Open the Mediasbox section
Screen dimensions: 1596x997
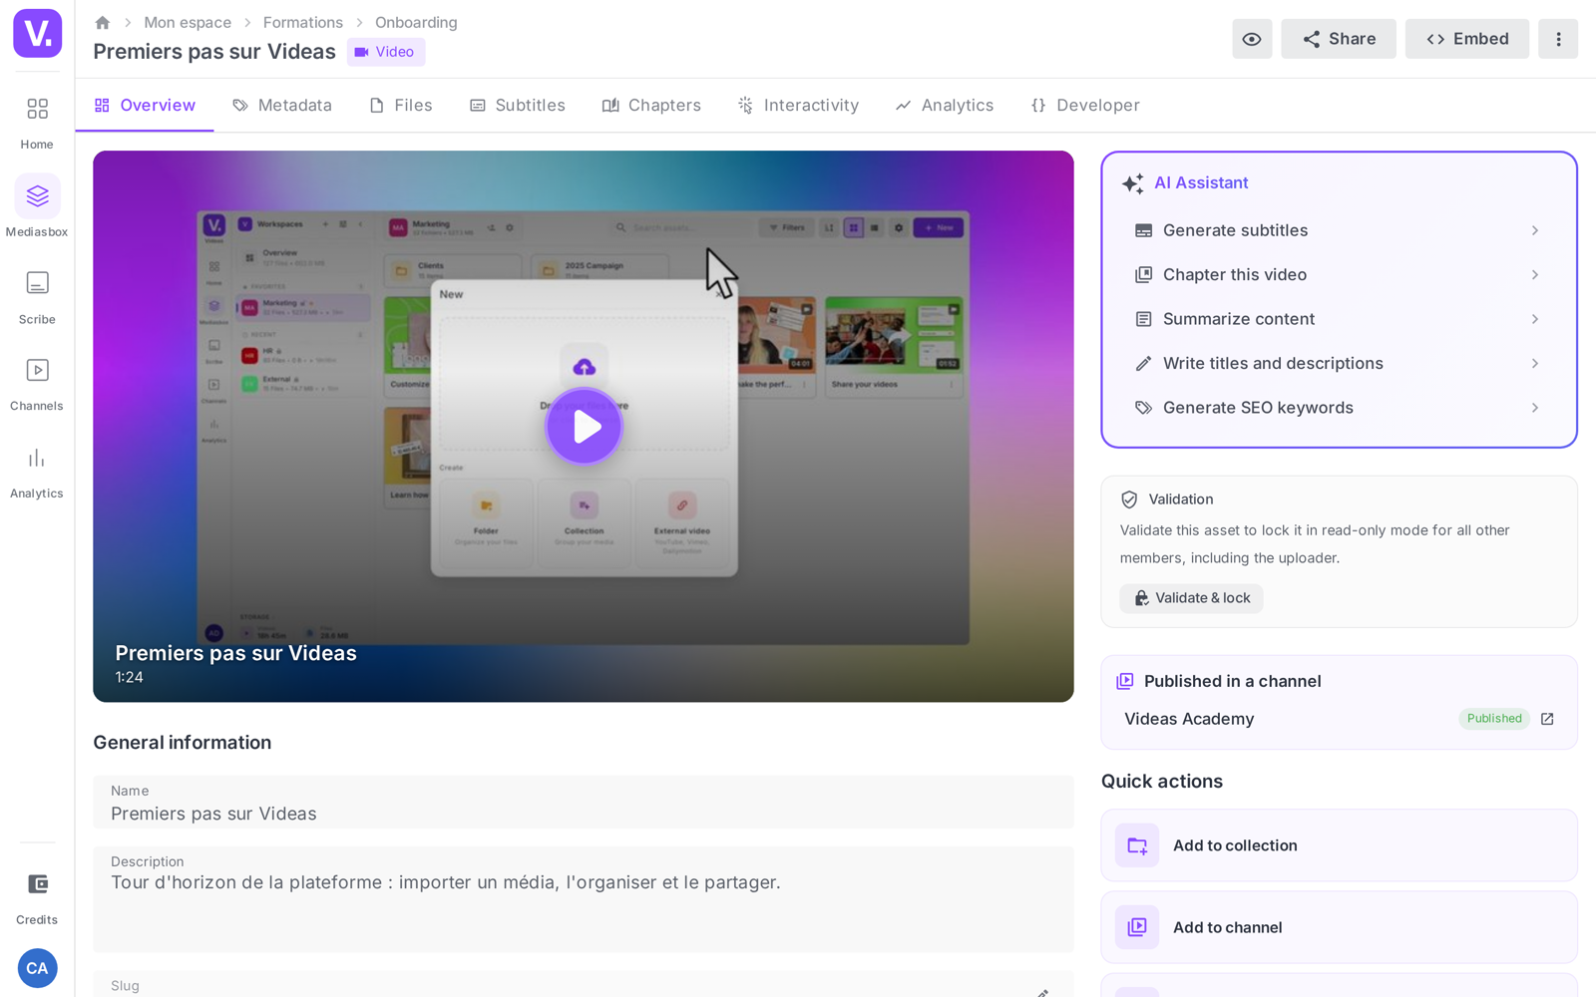[37, 207]
